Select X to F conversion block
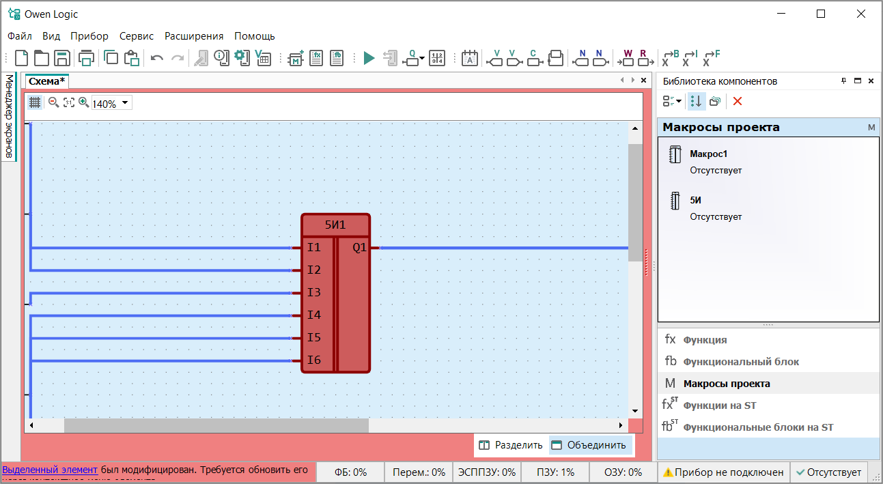The image size is (883, 484). 712,59
